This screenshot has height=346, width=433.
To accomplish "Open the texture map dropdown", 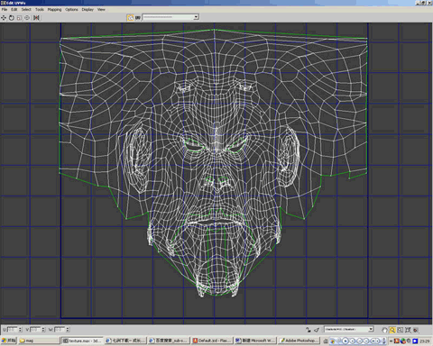I will coord(170,17).
